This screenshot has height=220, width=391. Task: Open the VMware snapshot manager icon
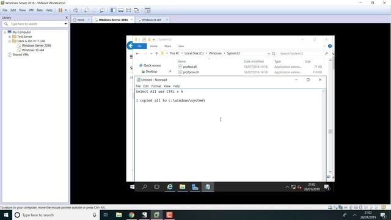pyautogui.click(x=102, y=10)
